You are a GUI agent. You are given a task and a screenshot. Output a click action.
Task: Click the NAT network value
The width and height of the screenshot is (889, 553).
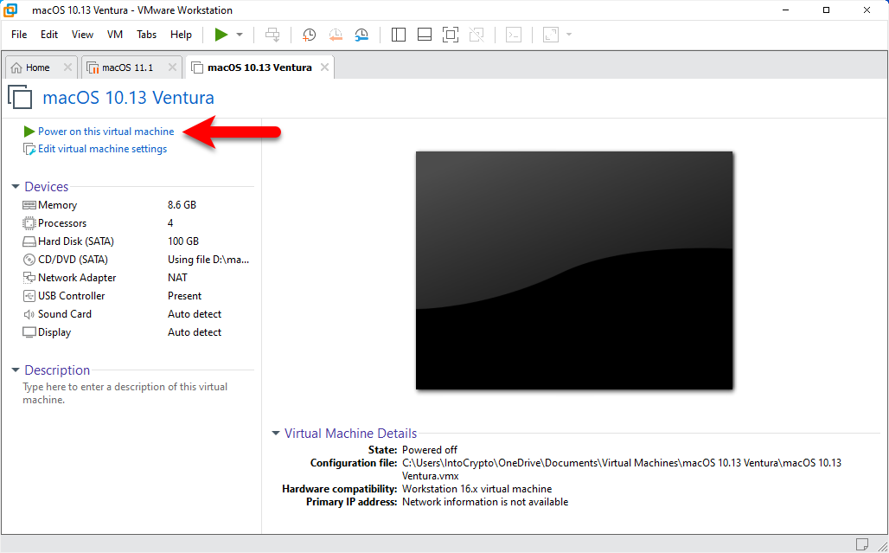[x=177, y=277]
